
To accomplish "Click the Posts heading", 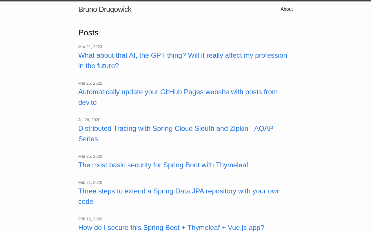I will tap(88, 33).
